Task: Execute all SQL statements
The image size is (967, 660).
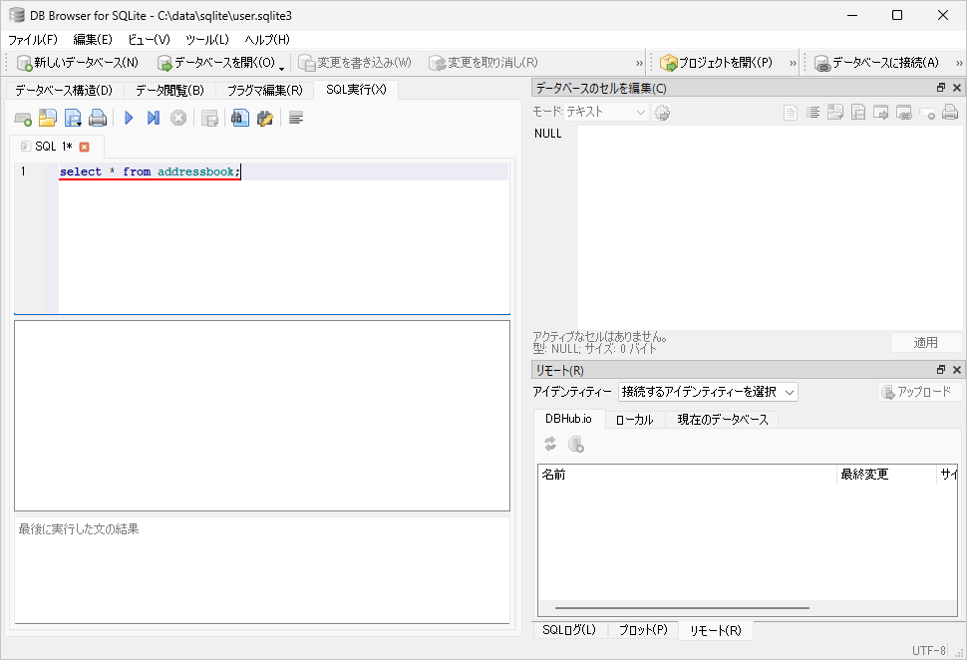Action: pos(128,117)
